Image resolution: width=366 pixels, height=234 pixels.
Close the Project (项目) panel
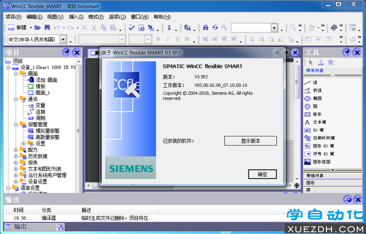[x=76, y=52]
